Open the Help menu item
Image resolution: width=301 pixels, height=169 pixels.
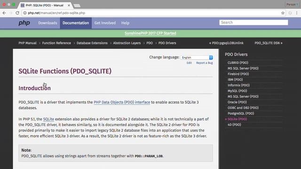pos(126,23)
